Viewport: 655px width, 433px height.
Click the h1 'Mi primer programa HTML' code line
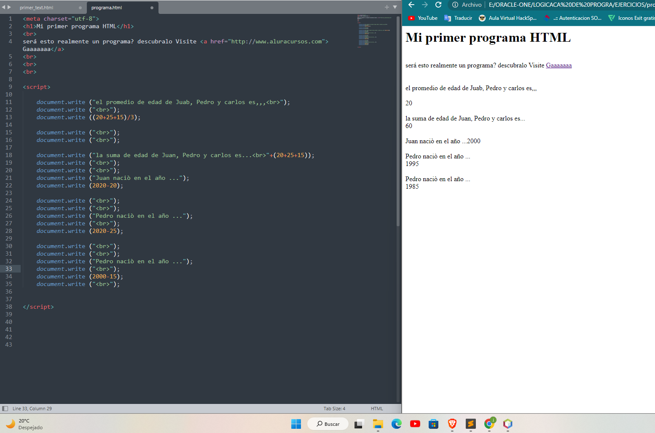pyautogui.click(x=78, y=26)
